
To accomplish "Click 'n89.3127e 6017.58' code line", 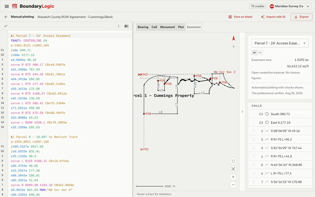I will tap(27, 146).
